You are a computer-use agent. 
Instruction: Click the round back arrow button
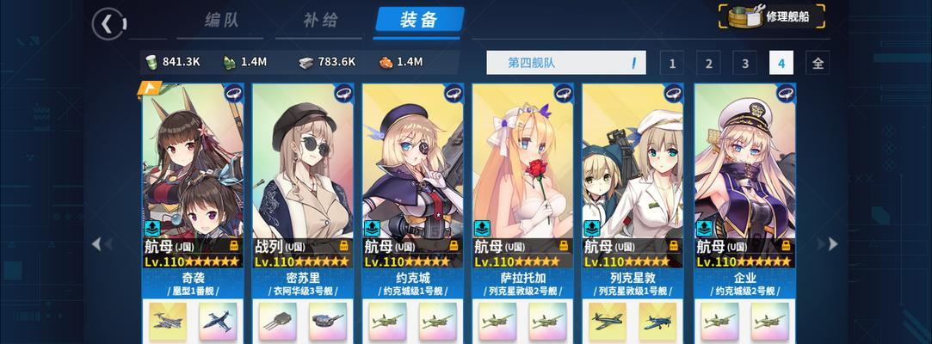click(108, 24)
